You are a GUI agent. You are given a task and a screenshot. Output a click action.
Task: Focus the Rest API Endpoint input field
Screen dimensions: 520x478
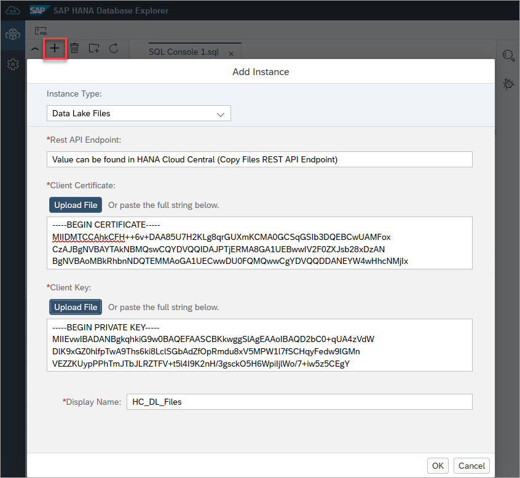point(259,159)
